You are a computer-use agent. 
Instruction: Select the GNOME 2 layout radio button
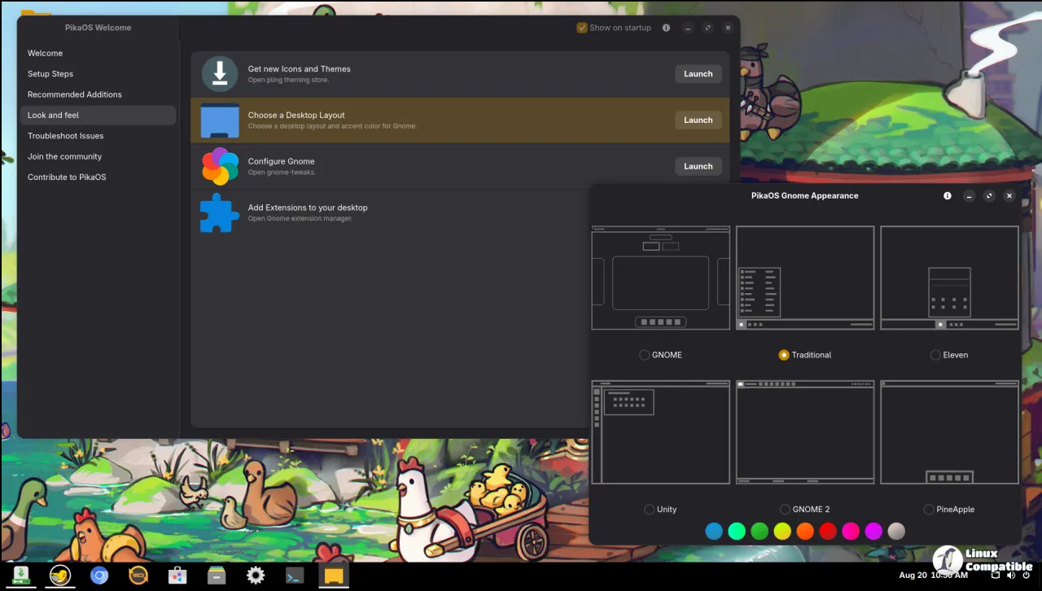click(x=785, y=510)
